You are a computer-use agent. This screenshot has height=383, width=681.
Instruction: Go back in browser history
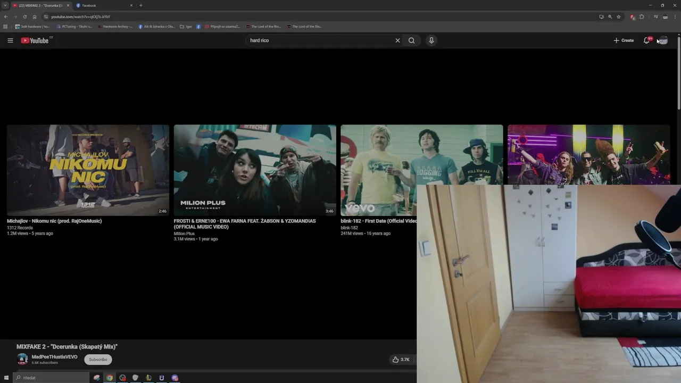point(6,16)
